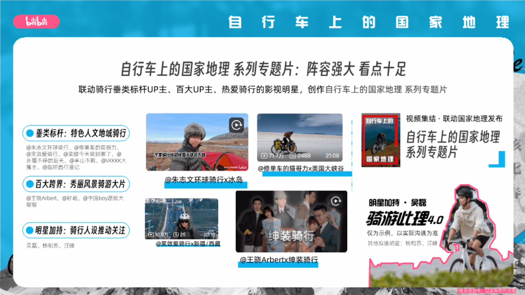This screenshot has width=525, height=295.
Task: Click subtitle text overlay on Iceland video
Action: tap(180, 155)
